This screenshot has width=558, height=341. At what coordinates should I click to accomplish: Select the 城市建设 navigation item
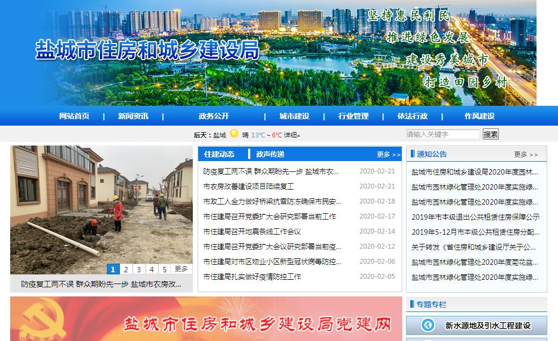pyautogui.click(x=294, y=116)
